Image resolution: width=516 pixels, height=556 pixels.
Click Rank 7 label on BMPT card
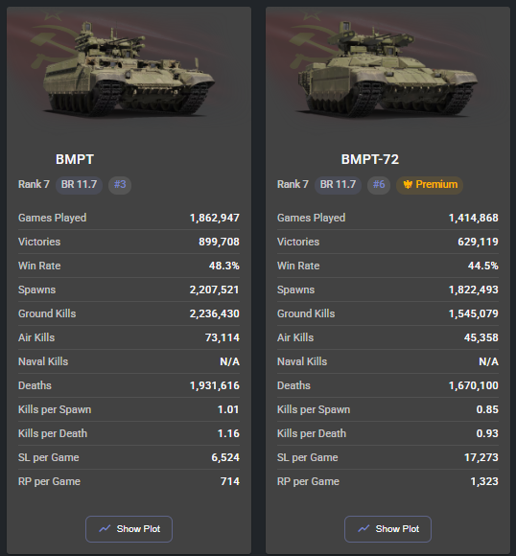[x=34, y=184]
